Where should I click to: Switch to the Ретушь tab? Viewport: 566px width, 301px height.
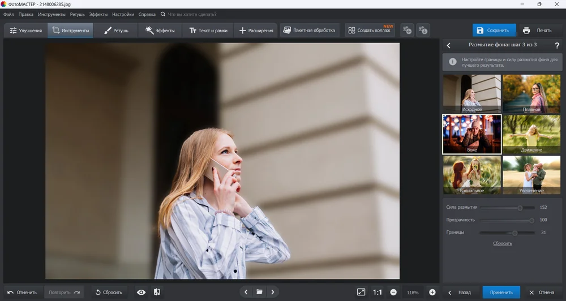pyautogui.click(x=116, y=31)
